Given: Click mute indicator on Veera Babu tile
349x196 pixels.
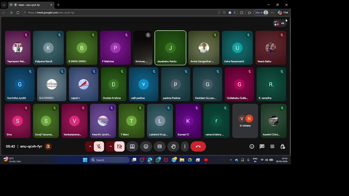Looking at the screenshot, I should click(x=282, y=35).
